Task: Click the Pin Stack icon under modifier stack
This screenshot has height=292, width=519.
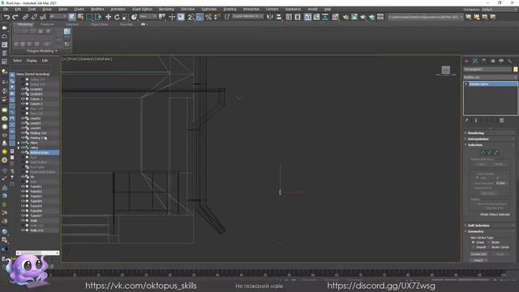Action: pos(467,121)
